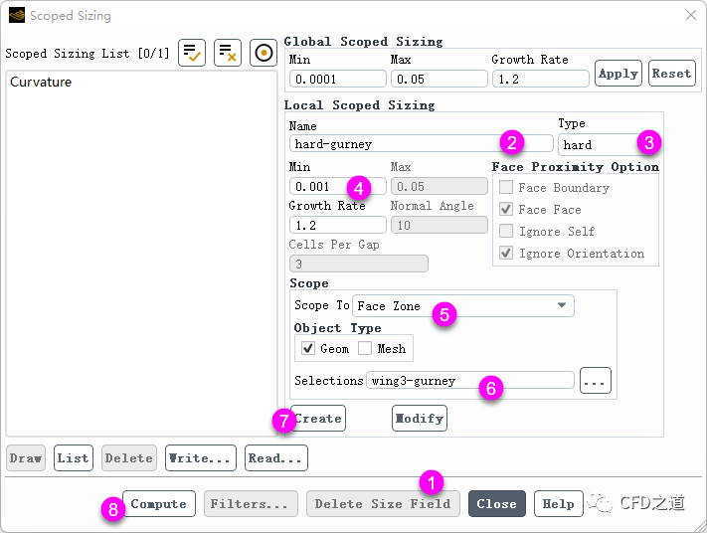Viewport: 707px width, 533px height.
Task: Click the Delete Size Field button
Action: click(x=383, y=503)
